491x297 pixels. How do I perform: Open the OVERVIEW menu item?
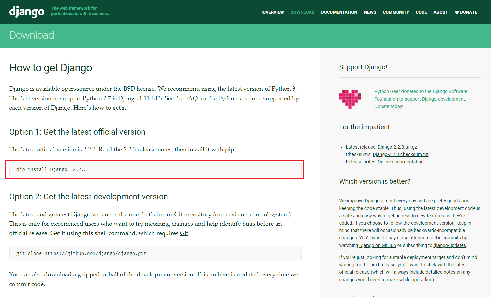(273, 12)
